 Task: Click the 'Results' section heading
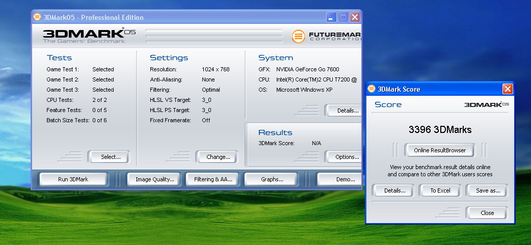(x=275, y=132)
